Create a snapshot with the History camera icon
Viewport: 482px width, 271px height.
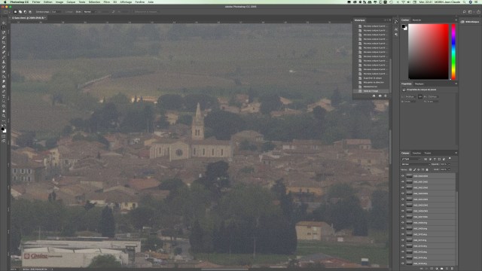coord(380,96)
